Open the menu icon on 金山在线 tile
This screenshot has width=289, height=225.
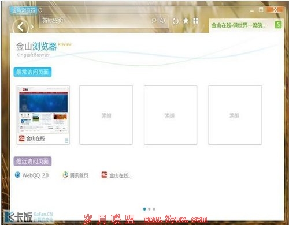(66, 141)
